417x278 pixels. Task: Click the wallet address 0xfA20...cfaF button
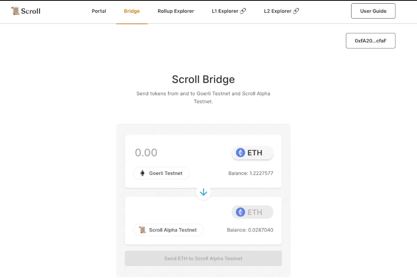tap(371, 41)
